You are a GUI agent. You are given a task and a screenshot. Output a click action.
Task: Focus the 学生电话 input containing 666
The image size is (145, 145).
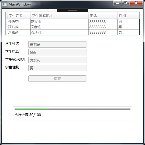tap(57, 52)
